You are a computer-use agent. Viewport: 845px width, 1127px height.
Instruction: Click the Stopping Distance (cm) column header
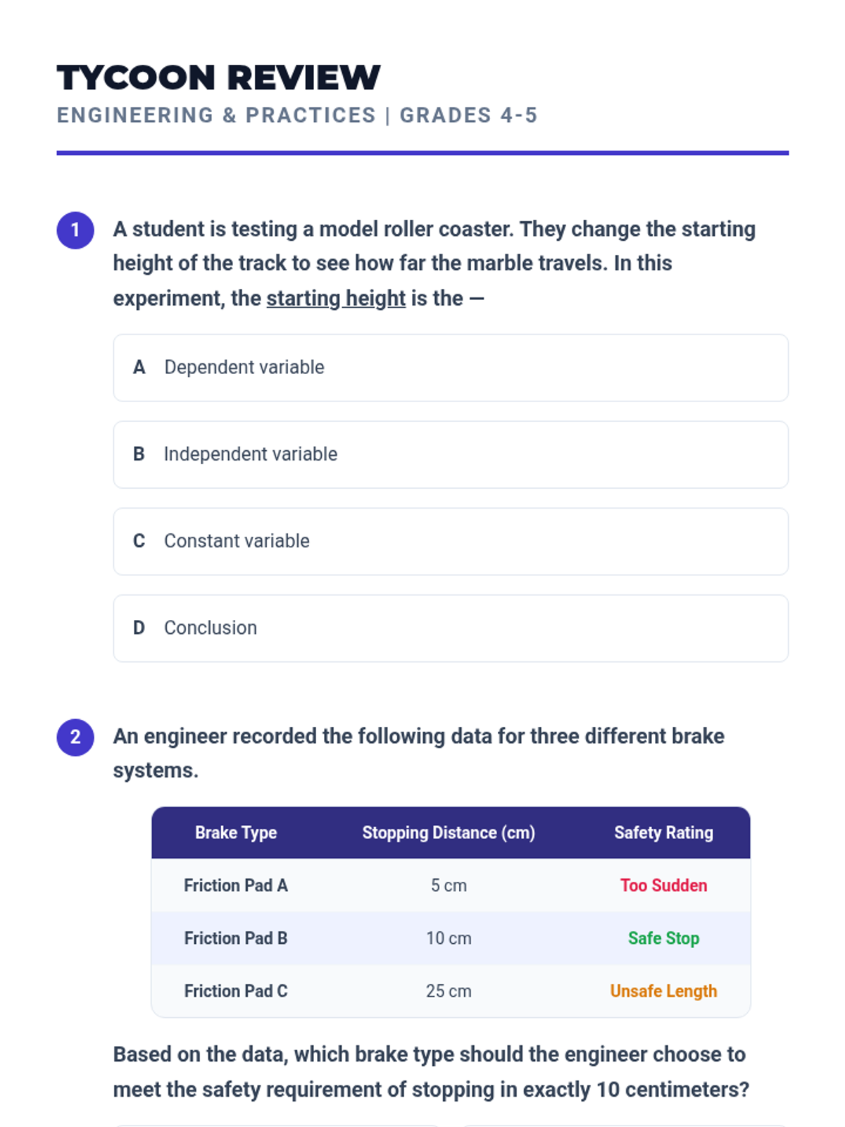[x=449, y=833]
